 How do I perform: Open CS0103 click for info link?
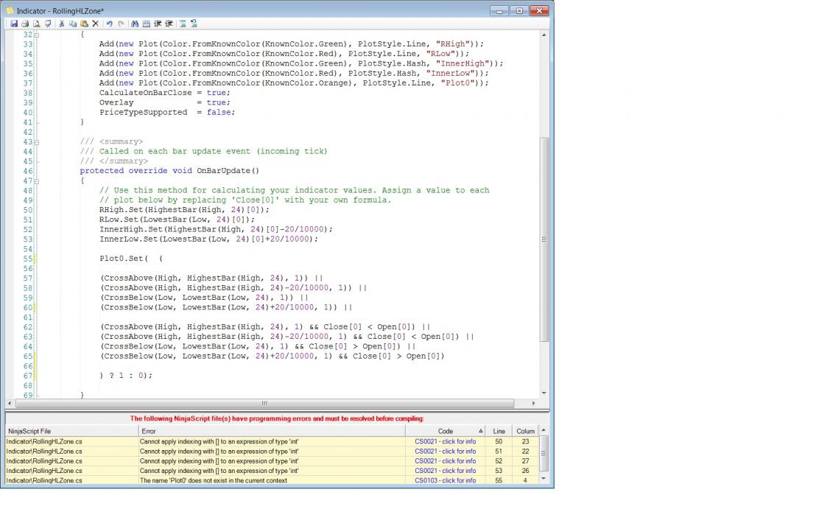(x=445, y=480)
